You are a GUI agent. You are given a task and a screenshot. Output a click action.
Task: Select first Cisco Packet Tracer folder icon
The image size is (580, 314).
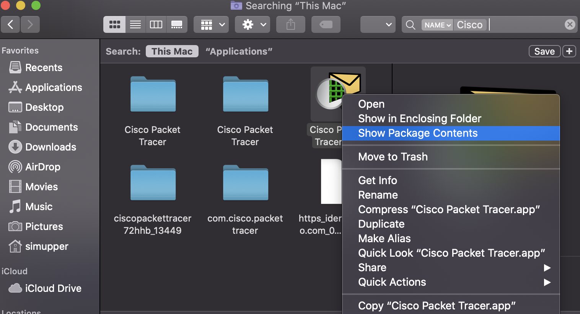pos(153,94)
